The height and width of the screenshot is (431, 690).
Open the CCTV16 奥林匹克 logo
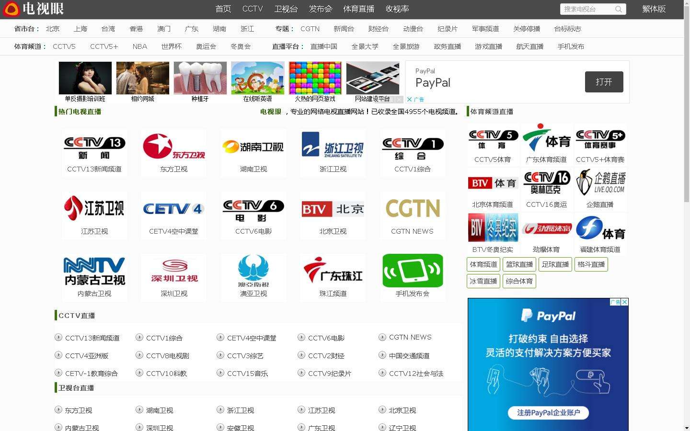coord(546,183)
